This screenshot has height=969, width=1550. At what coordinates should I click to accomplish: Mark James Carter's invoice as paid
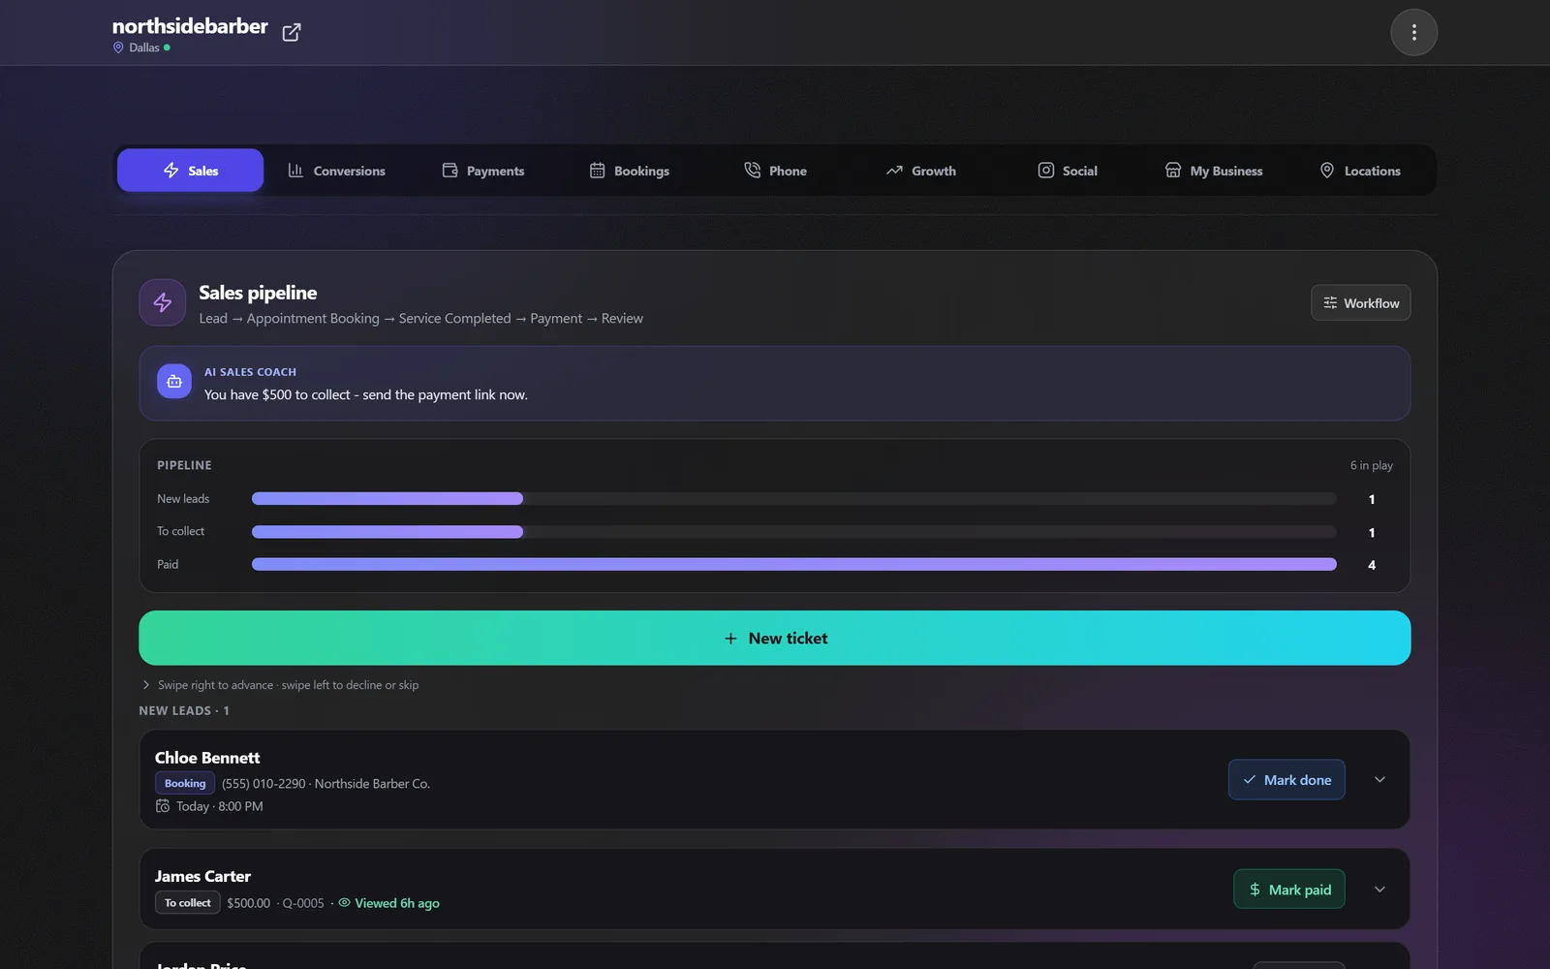1289,890
